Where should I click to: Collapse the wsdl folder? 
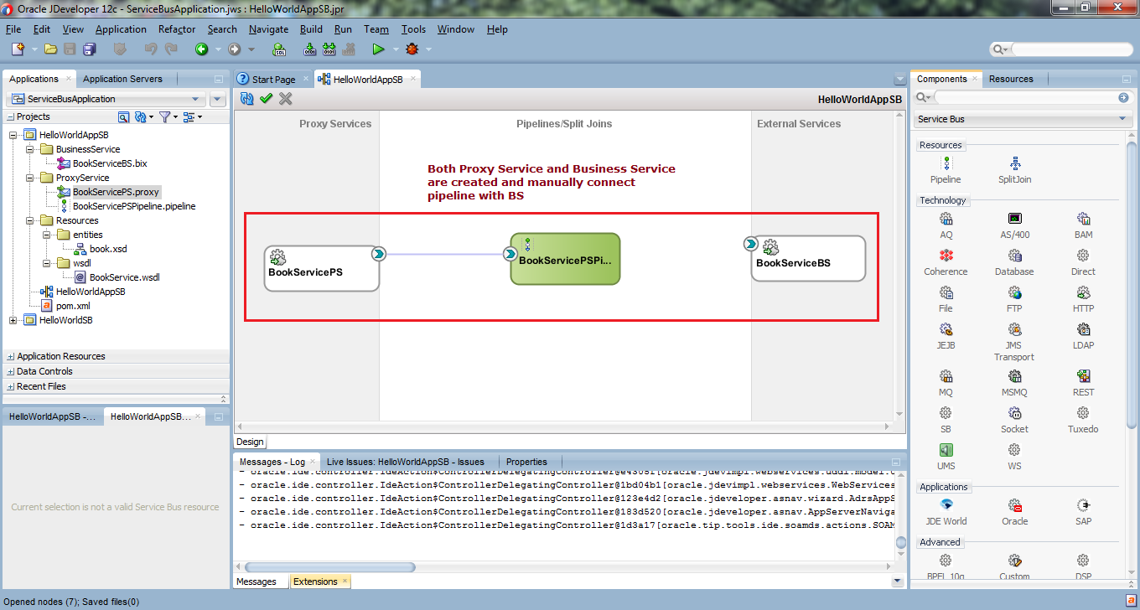click(47, 263)
